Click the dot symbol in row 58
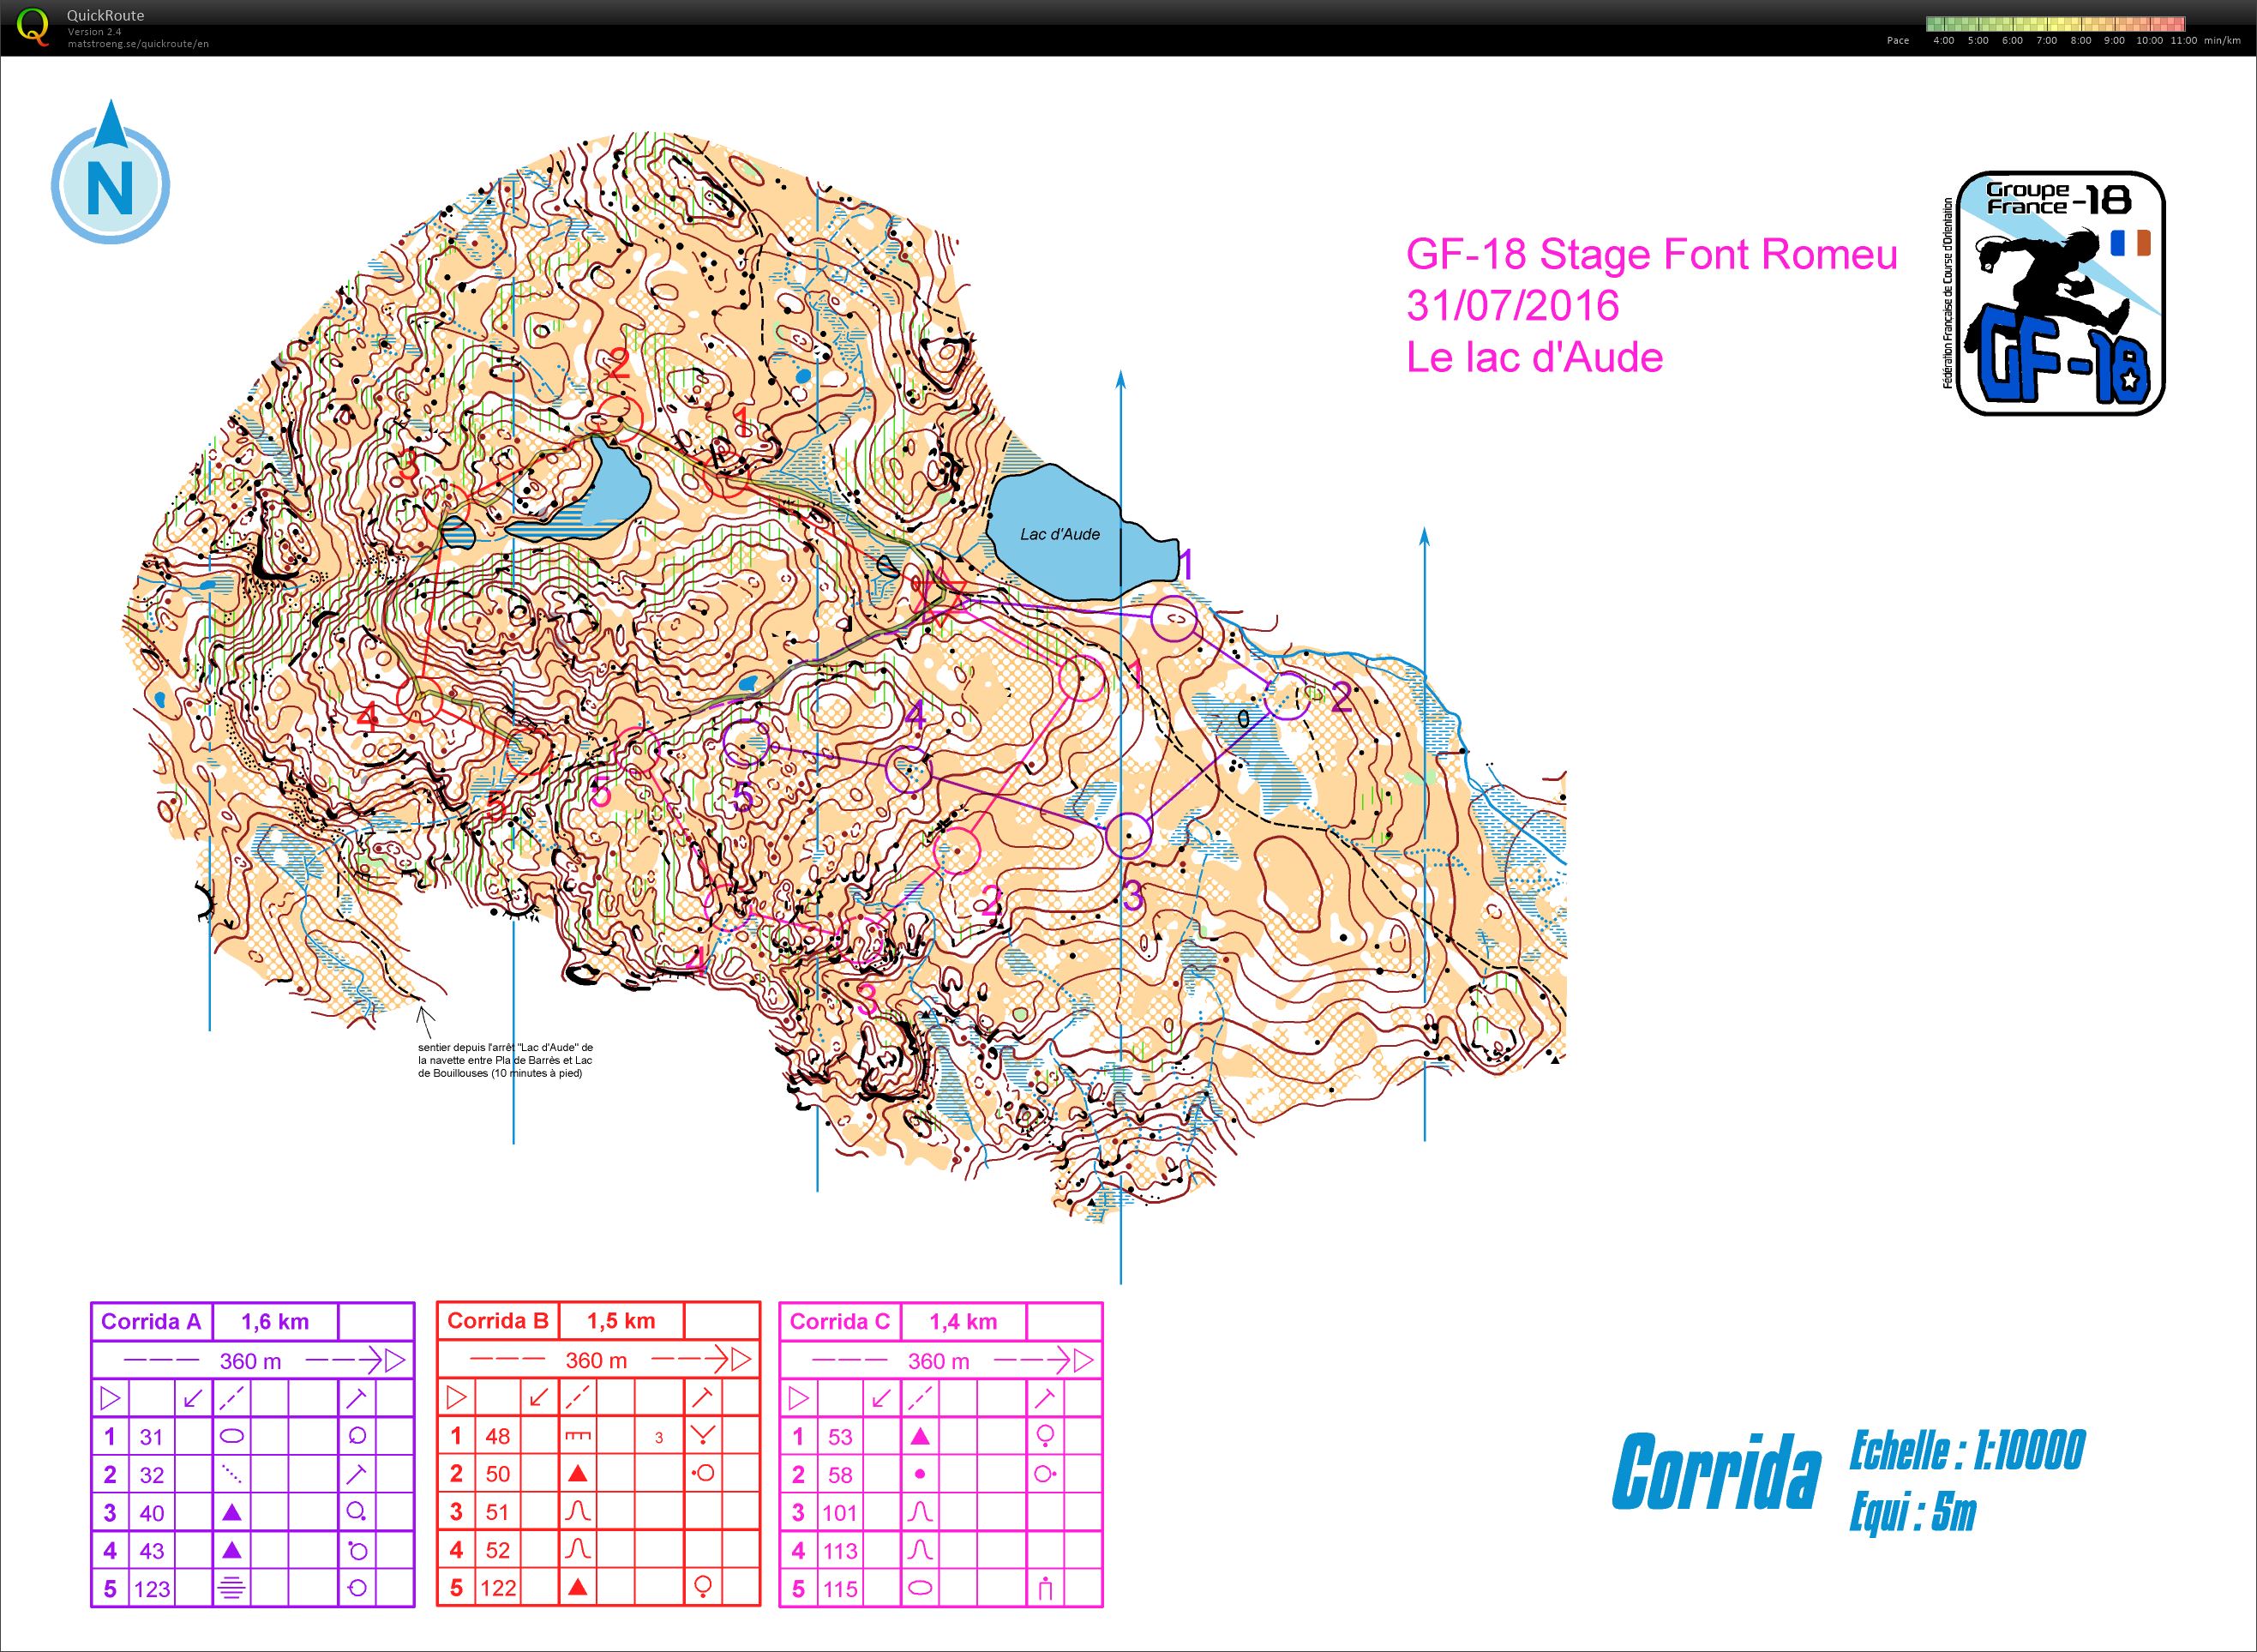Viewport: 2257px width, 1652px height. (920, 1474)
